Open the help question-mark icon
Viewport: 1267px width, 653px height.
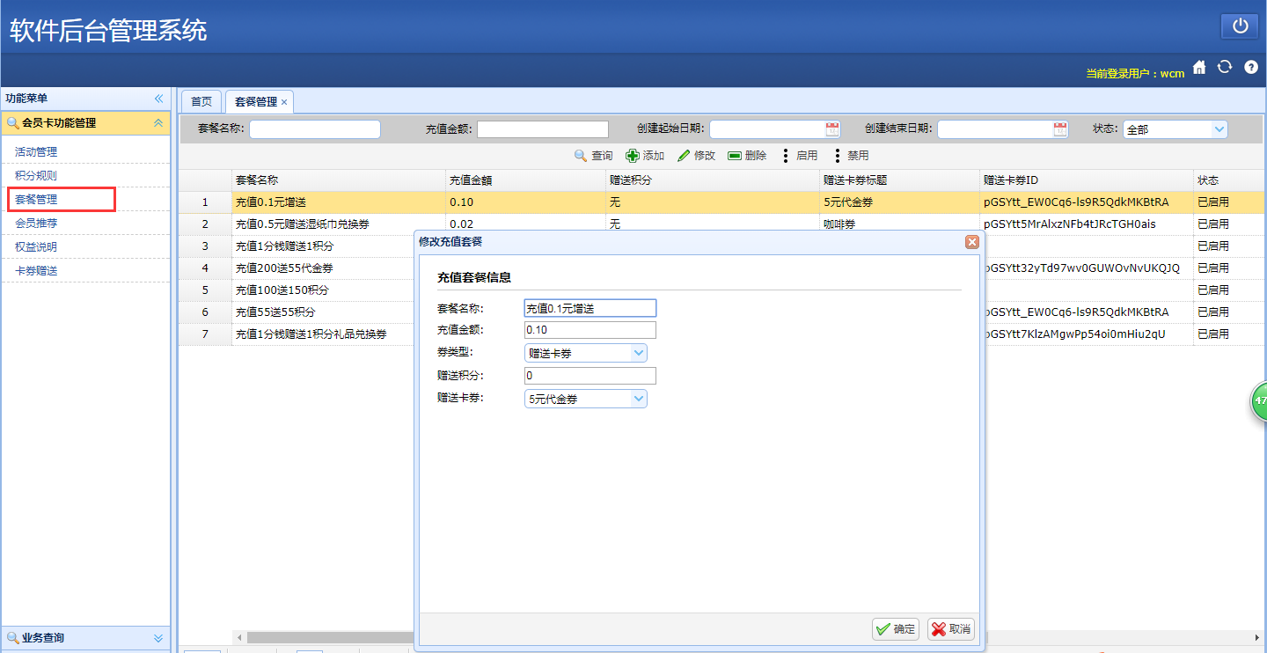click(x=1250, y=67)
